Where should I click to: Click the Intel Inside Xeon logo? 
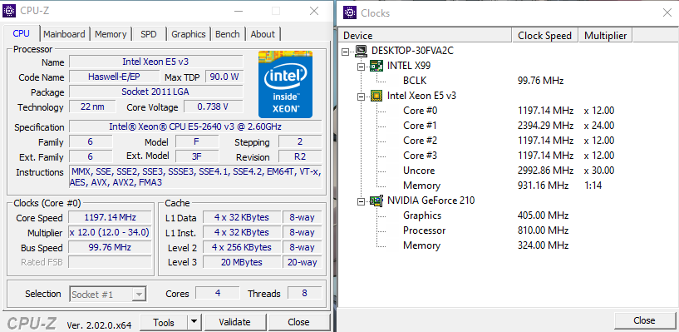coord(285,85)
